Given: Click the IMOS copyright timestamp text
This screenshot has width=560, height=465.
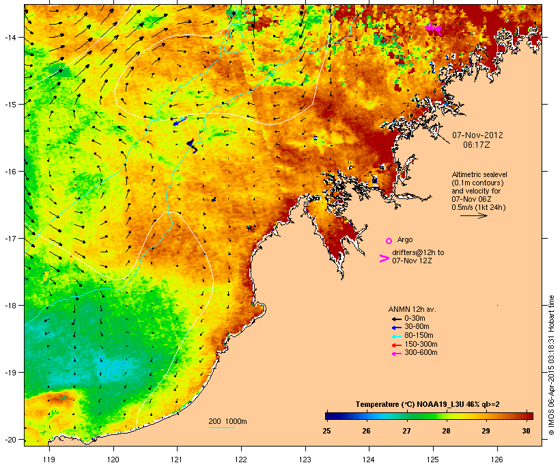Looking at the screenshot, I should (x=551, y=365).
